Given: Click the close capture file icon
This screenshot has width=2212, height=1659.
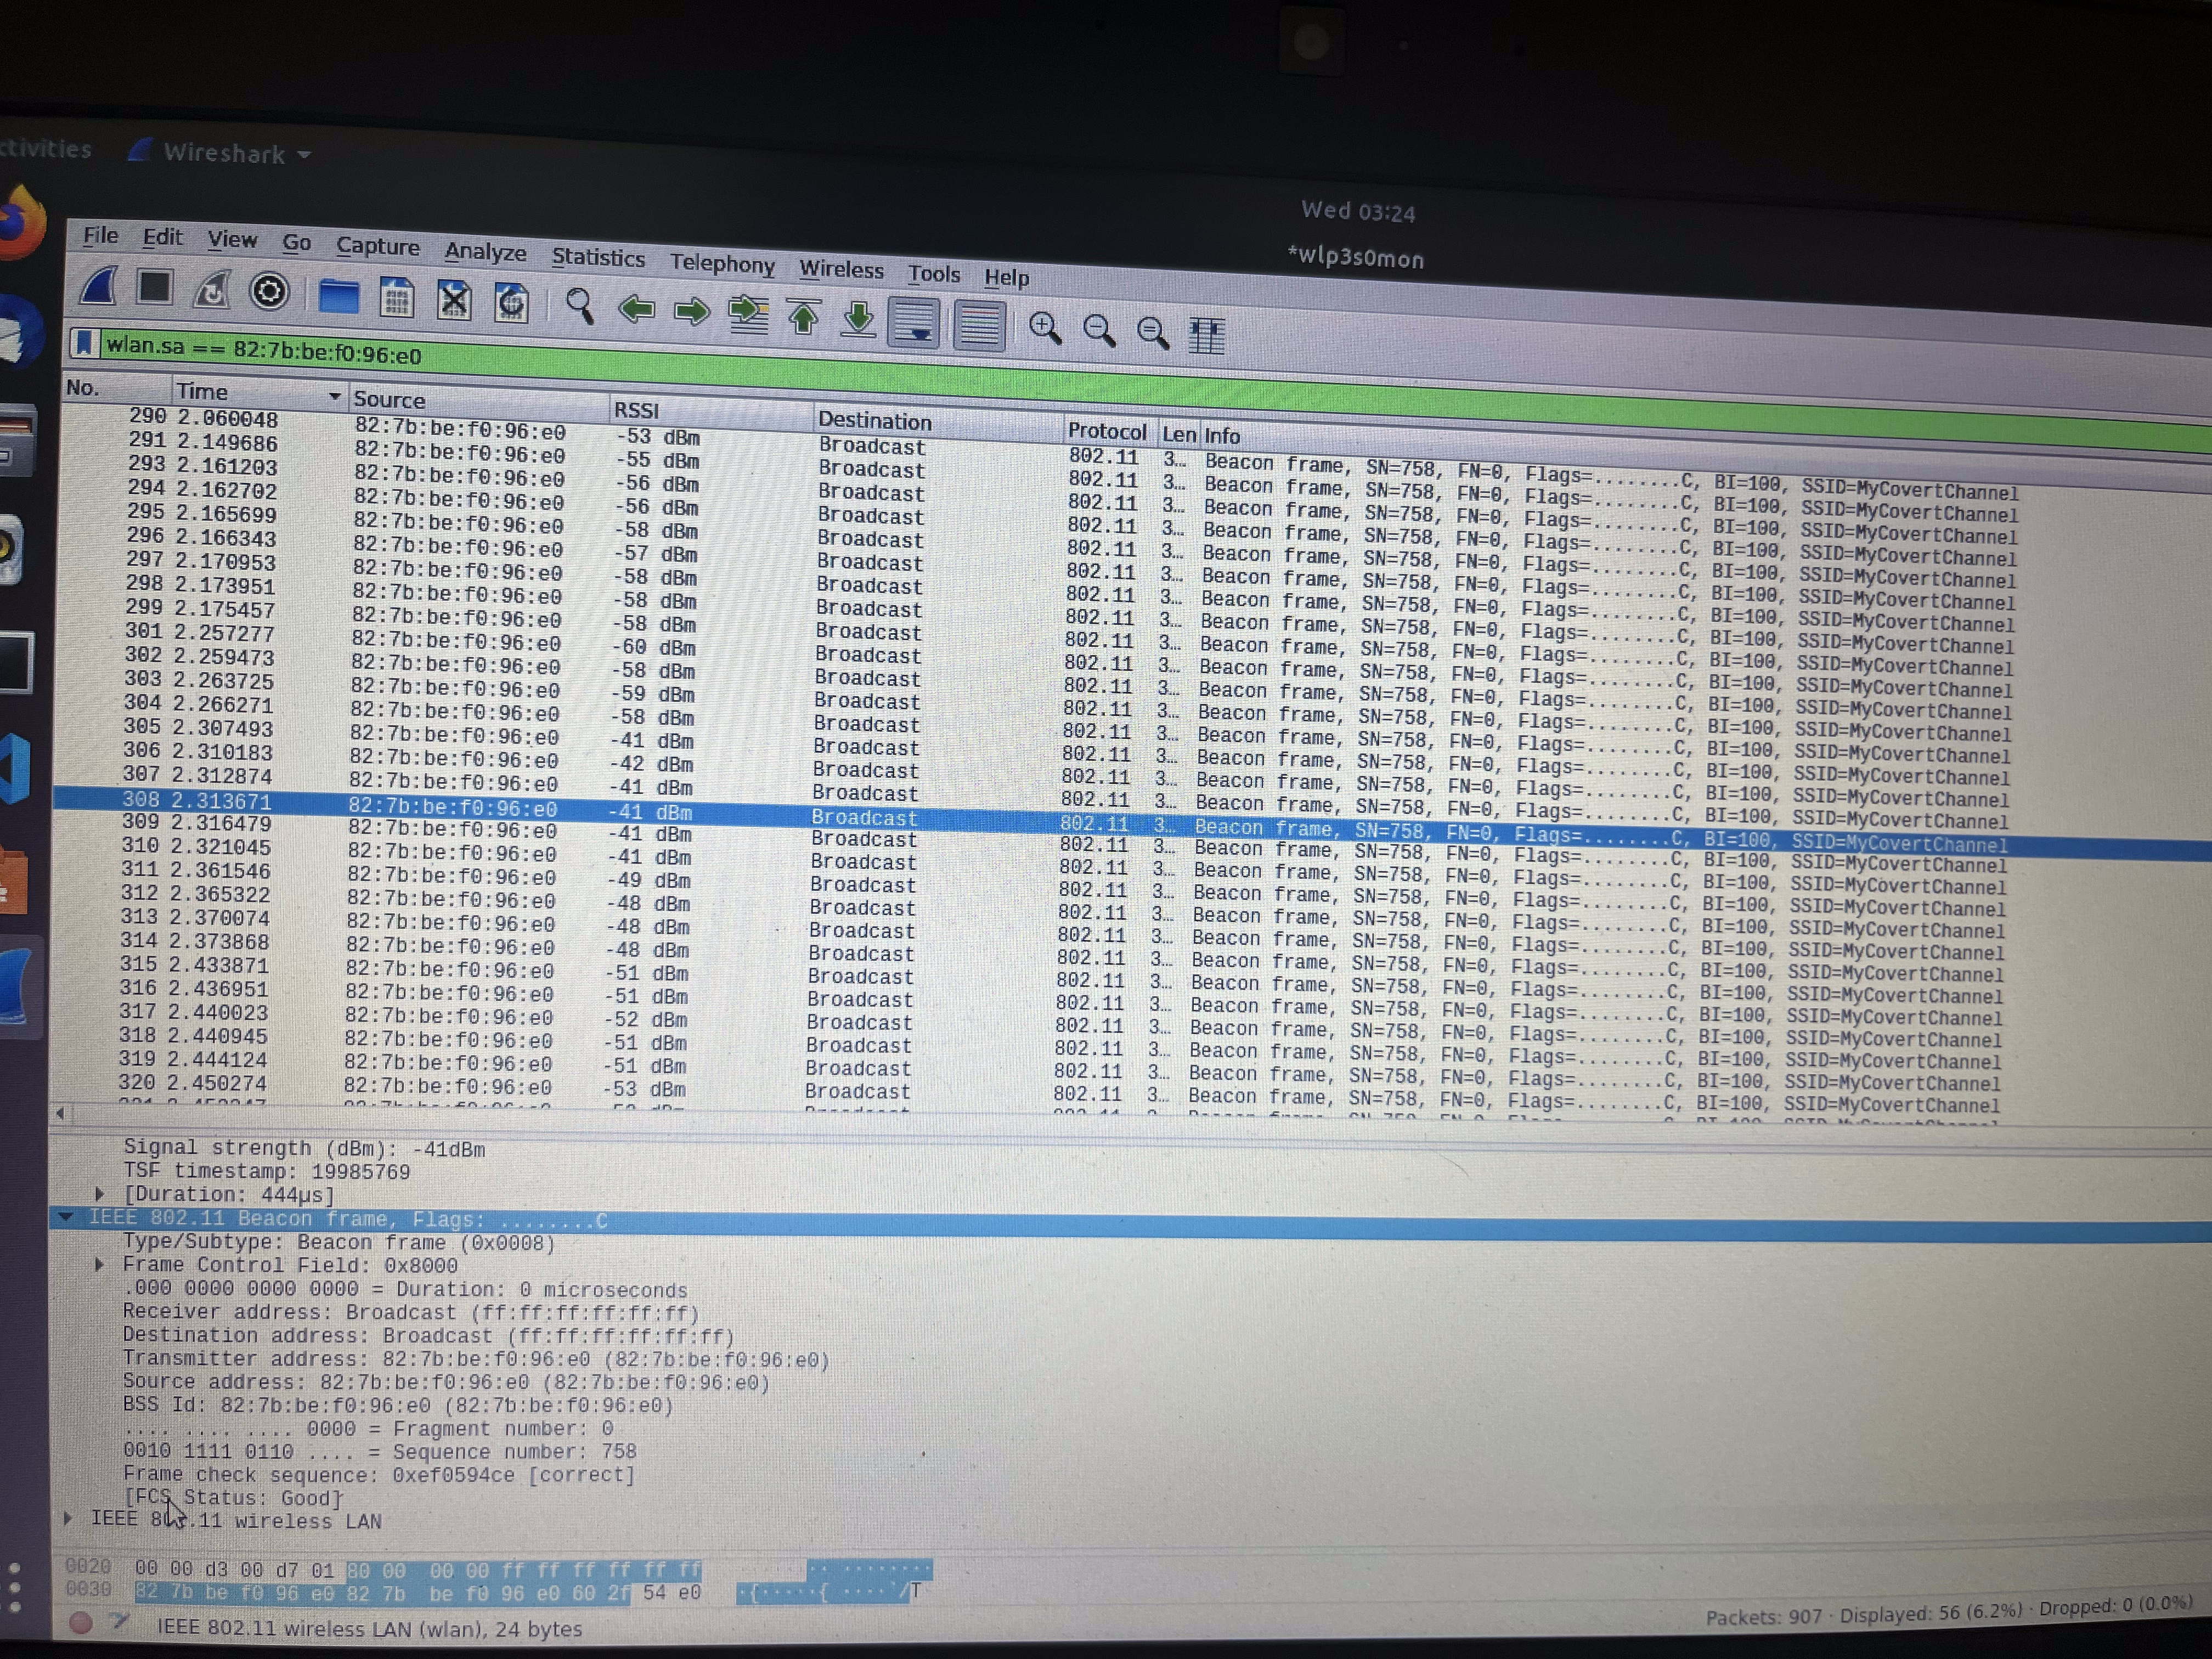Looking at the screenshot, I should point(454,300).
